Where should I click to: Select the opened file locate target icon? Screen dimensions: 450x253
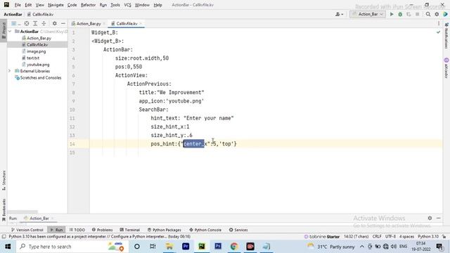click(x=27, y=23)
